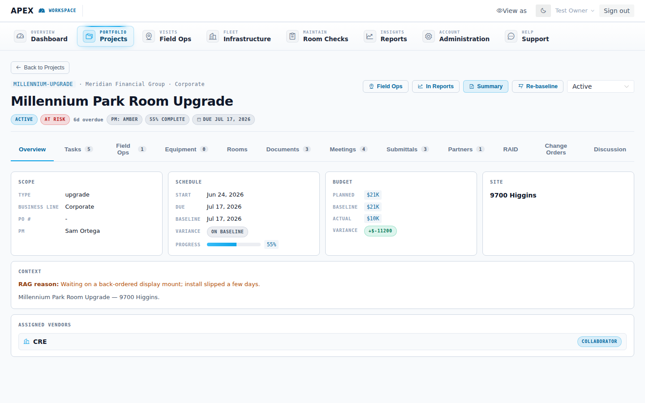Click the Projects folder icon

pyautogui.click(x=89, y=36)
